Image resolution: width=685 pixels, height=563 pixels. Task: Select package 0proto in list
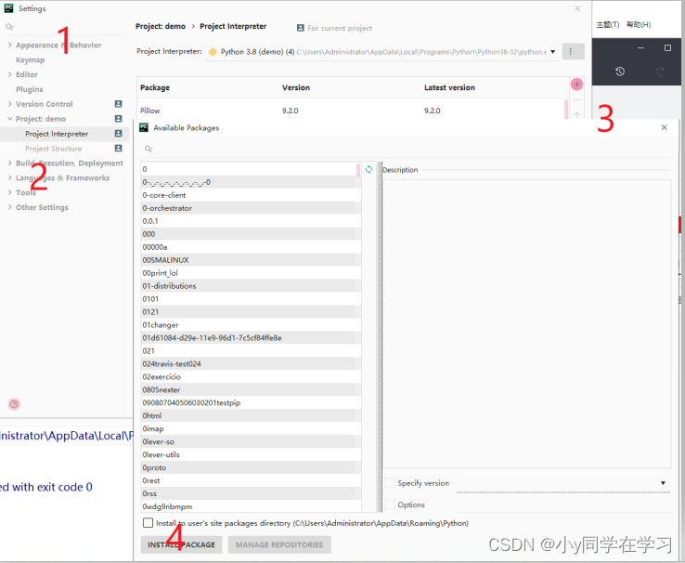coord(251,467)
